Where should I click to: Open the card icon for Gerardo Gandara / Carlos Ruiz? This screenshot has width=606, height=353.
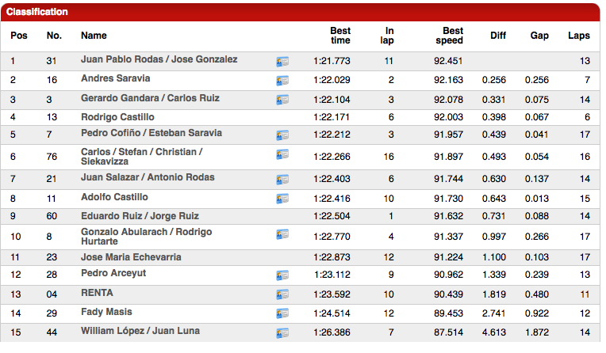[x=282, y=100]
